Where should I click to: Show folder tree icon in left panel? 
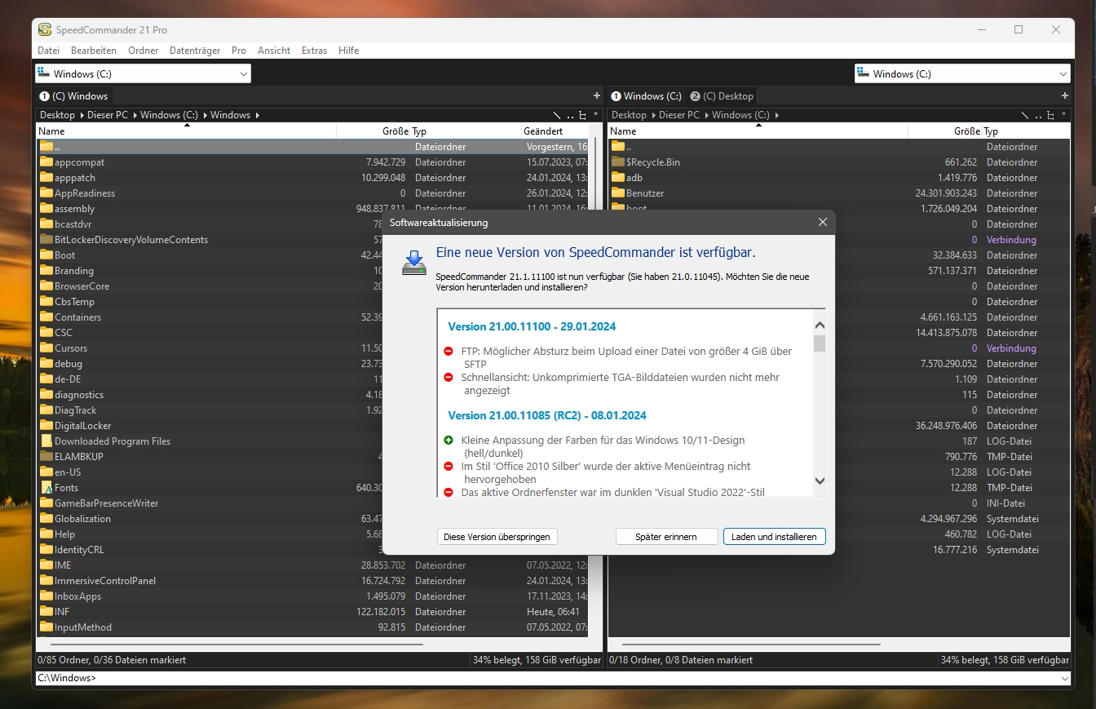[x=582, y=115]
